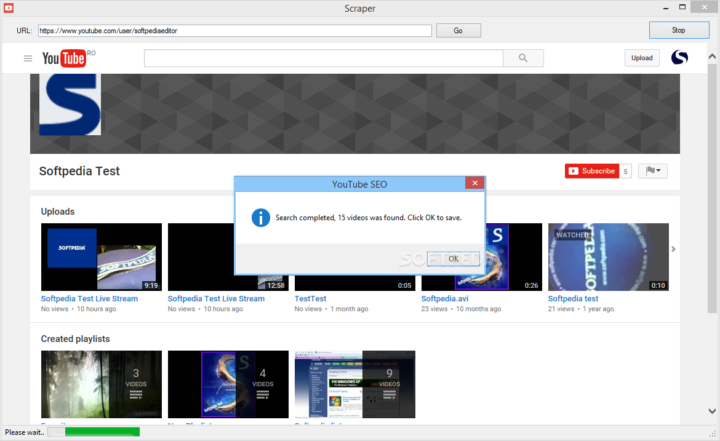
Task: Close the YouTube SEO dialog
Action: 475,183
